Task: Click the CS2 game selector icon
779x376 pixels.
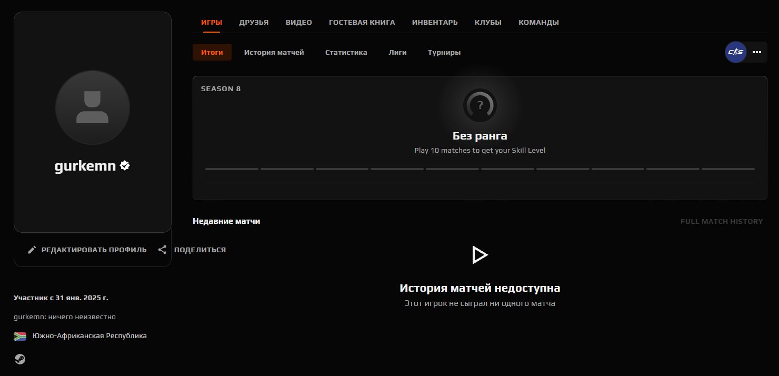Action: [735, 52]
